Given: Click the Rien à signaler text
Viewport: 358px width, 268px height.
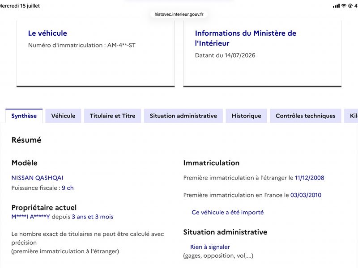Looking at the screenshot, I should tap(210, 247).
